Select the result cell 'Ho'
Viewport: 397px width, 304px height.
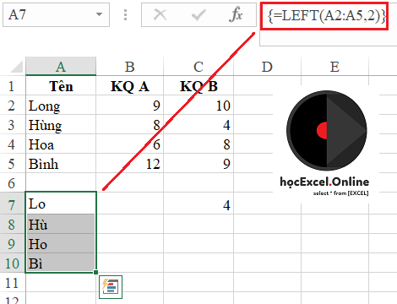coord(61,243)
